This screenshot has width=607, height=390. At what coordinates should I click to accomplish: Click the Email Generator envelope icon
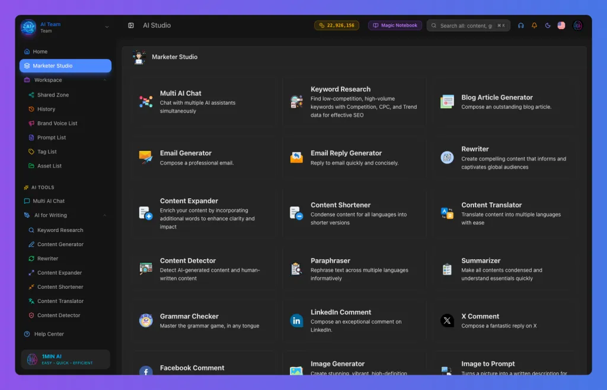[x=146, y=157]
